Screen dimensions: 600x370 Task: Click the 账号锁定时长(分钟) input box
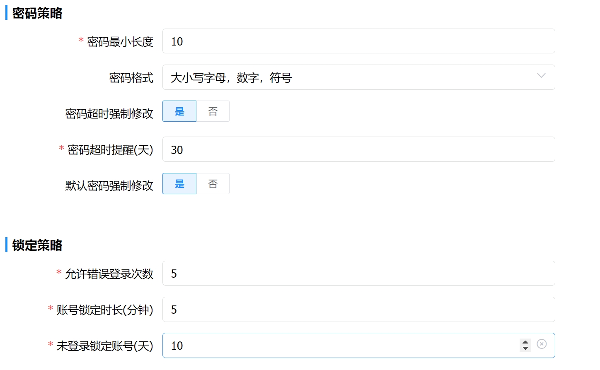[x=358, y=310]
